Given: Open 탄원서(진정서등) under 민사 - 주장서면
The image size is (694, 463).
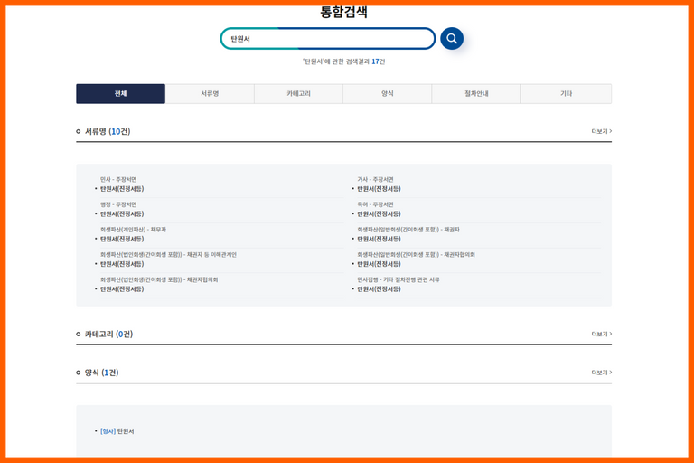Looking at the screenshot, I should pos(122,189).
